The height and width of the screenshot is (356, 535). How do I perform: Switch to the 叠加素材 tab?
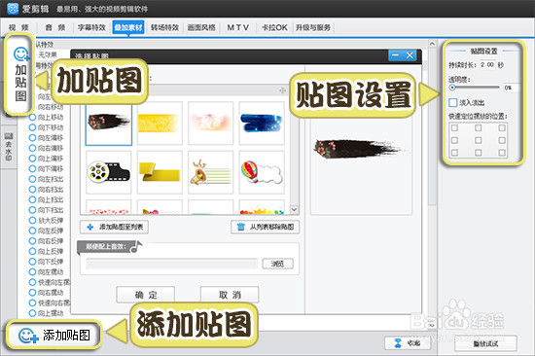click(128, 27)
